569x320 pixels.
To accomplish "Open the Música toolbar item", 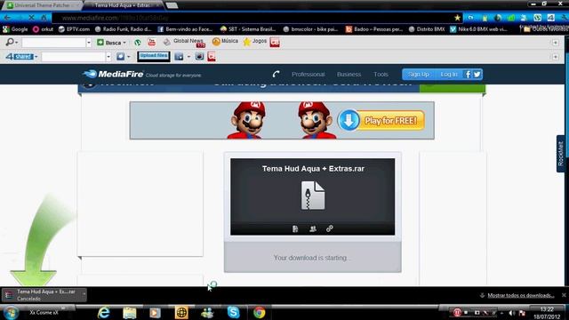I will point(225,42).
